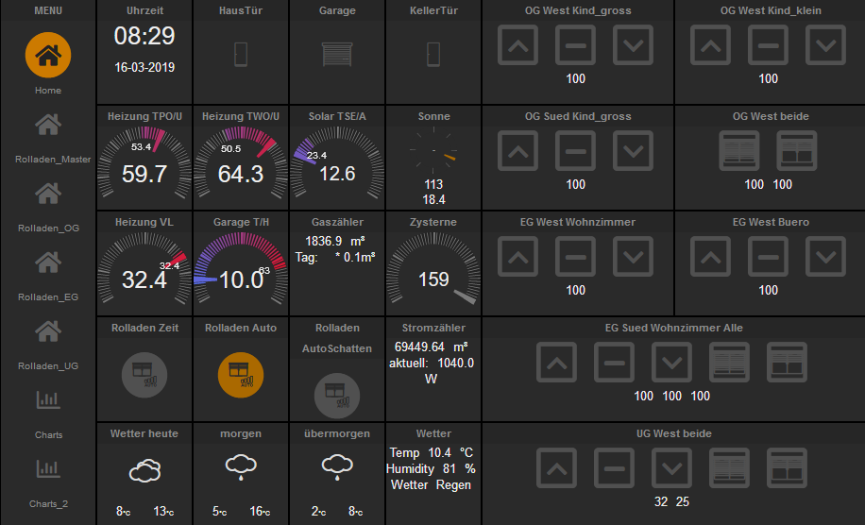Open the Wetter heute cloud tile
The image size is (865, 525).
(x=144, y=471)
